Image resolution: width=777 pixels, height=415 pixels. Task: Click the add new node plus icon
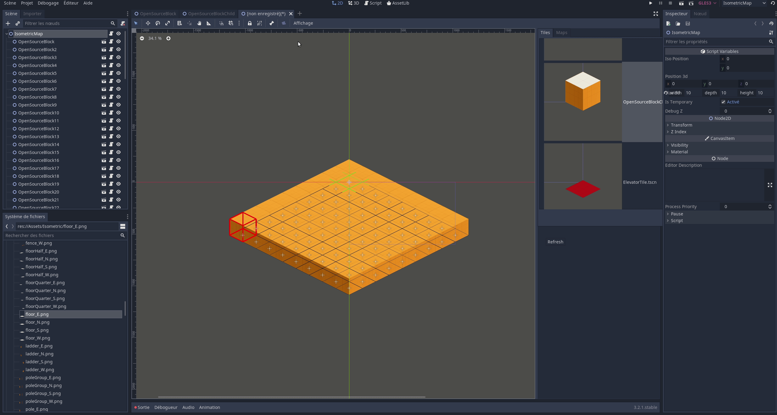pyautogui.click(x=8, y=23)
